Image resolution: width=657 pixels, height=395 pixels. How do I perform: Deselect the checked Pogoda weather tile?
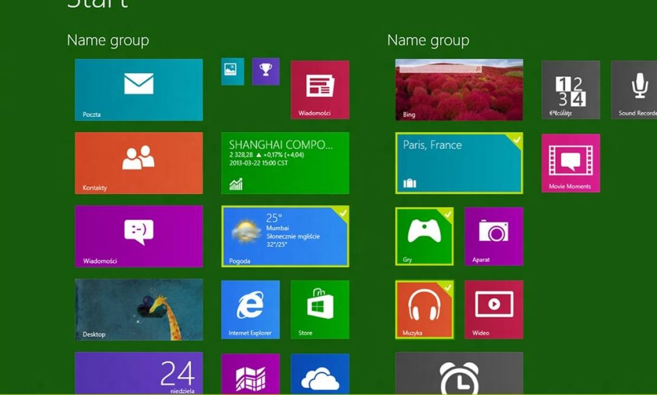point(285,236)
